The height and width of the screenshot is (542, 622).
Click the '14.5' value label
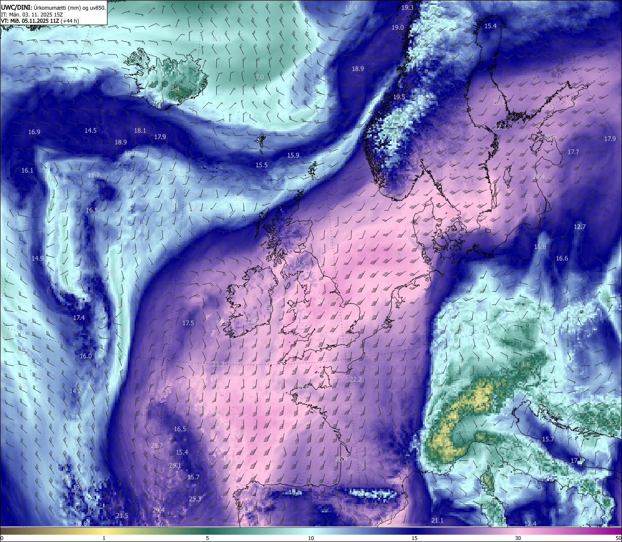click(x=90, y=131)
